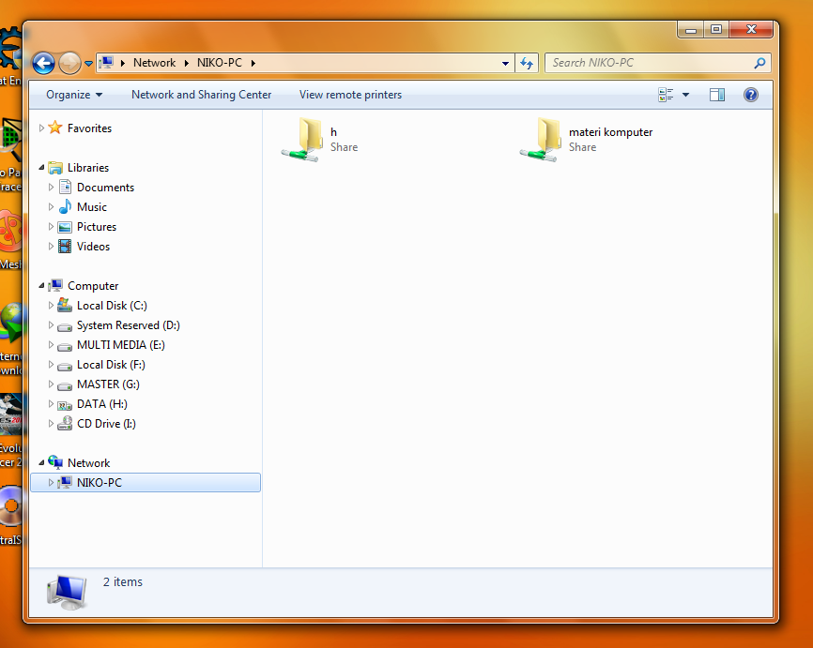Screen dimensions: 813x648
Task: Click the CD Drive (I:) icon
Action: coord(65,423)
